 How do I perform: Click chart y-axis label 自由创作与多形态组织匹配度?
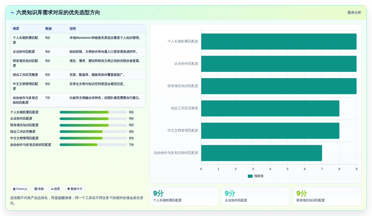tap(176, 153)
